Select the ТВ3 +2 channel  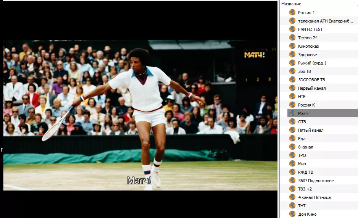tap(305, 189)
